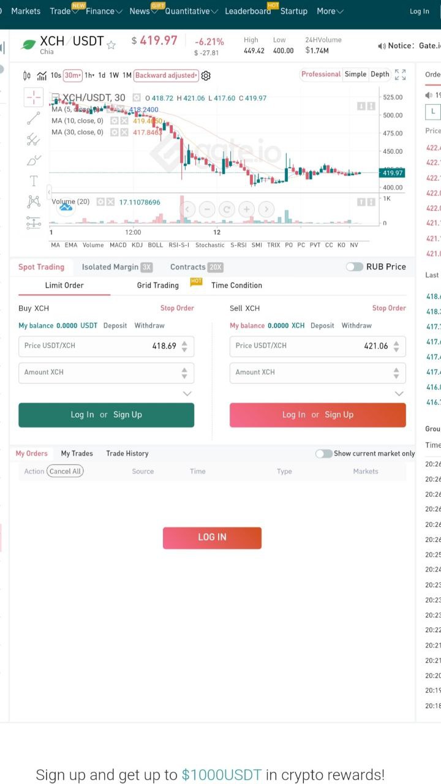Zoom in chart plus button
Viewport: 441px width, 784px height.
(x=246, y=209)
